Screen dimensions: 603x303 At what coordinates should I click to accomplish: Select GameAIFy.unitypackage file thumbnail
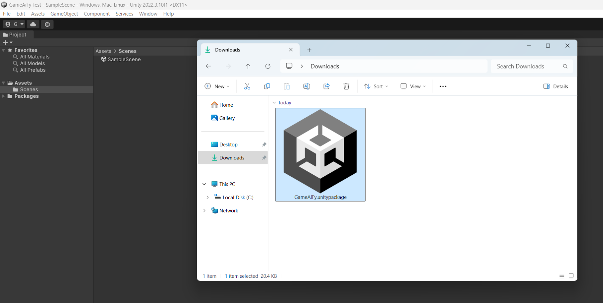pyautogui.click(x=320, y=155)
